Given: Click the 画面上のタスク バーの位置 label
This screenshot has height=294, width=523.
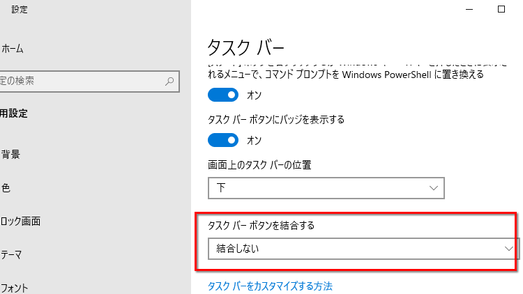Looking at the screenshot, I should (259, 165).
